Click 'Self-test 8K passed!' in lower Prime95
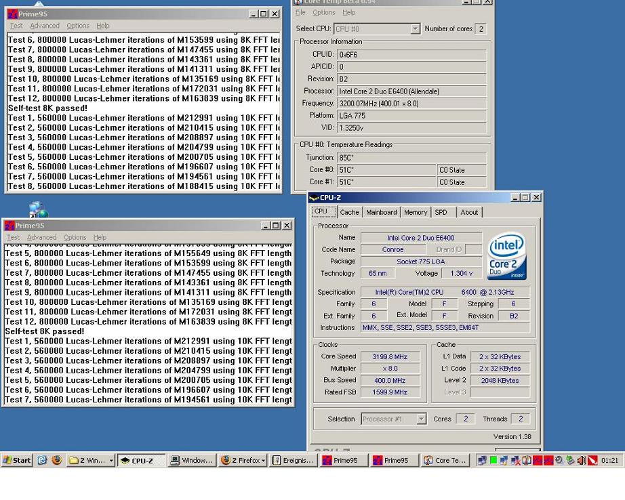Viewport: 625px width, 500px height. coord(45,331)
